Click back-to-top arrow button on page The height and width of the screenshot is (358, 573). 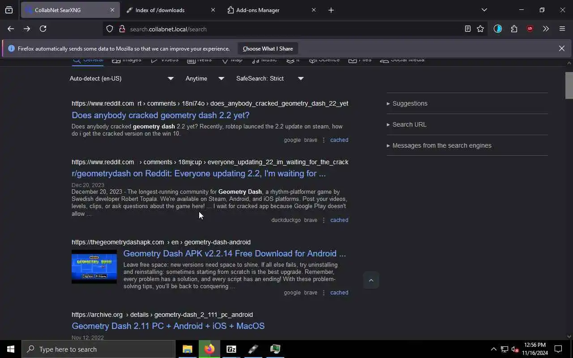371,280
